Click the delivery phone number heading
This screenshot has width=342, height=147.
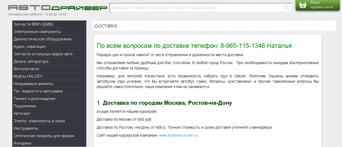click(194, 46)
